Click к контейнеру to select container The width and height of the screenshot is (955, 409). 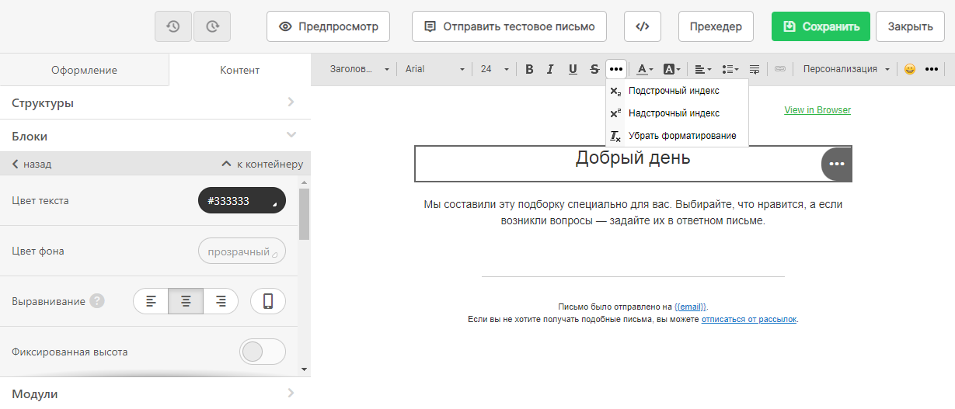(x=263, y=165)
